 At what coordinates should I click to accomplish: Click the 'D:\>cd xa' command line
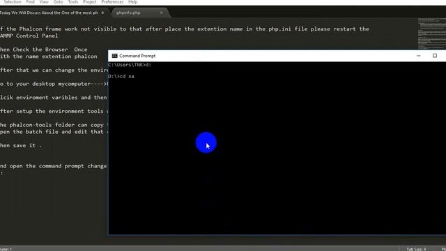click(x=121, y=76)
